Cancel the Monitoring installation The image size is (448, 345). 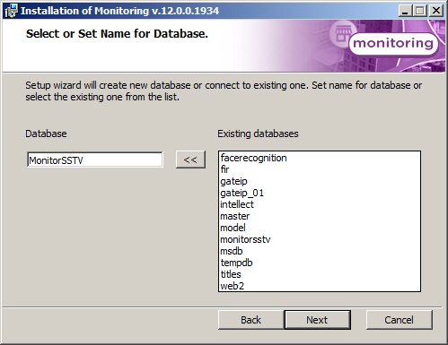(400, 320)
